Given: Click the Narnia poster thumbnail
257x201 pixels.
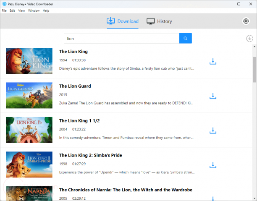Looking at the screenshot, I should 29,193.
